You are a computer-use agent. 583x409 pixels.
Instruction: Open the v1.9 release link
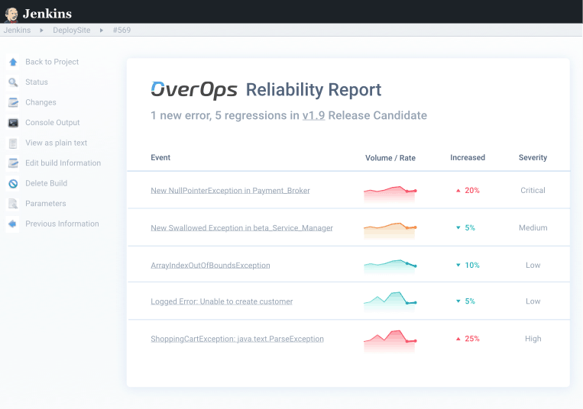tap(313, 115)
